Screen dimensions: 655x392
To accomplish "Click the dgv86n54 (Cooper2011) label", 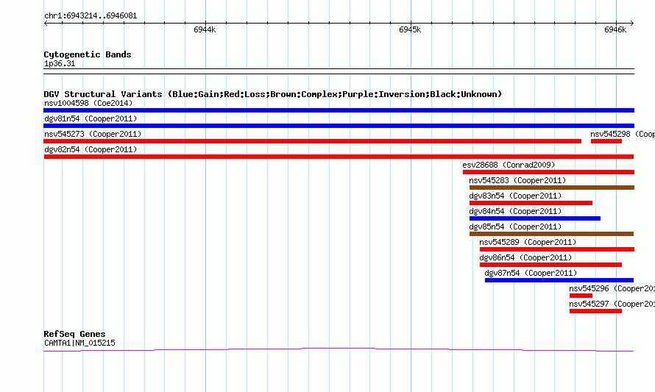I will point(525,257).
